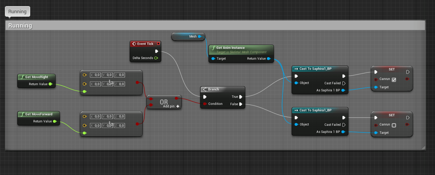Click red output pin of MoveForward comparison node
435x175 pixels.
[137, 124]
